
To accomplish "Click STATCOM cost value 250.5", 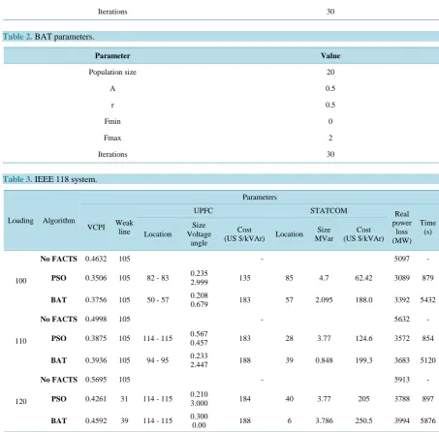I will (363, 421).
